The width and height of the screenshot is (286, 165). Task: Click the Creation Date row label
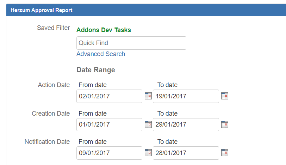point(51,114)
